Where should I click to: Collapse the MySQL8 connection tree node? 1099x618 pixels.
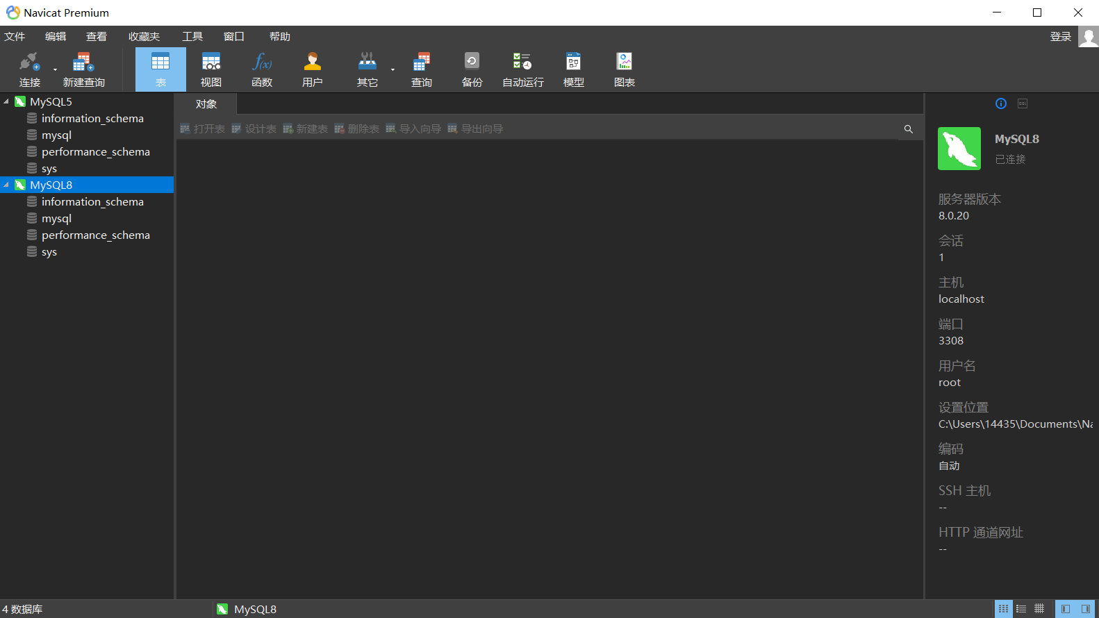(6, 185)
